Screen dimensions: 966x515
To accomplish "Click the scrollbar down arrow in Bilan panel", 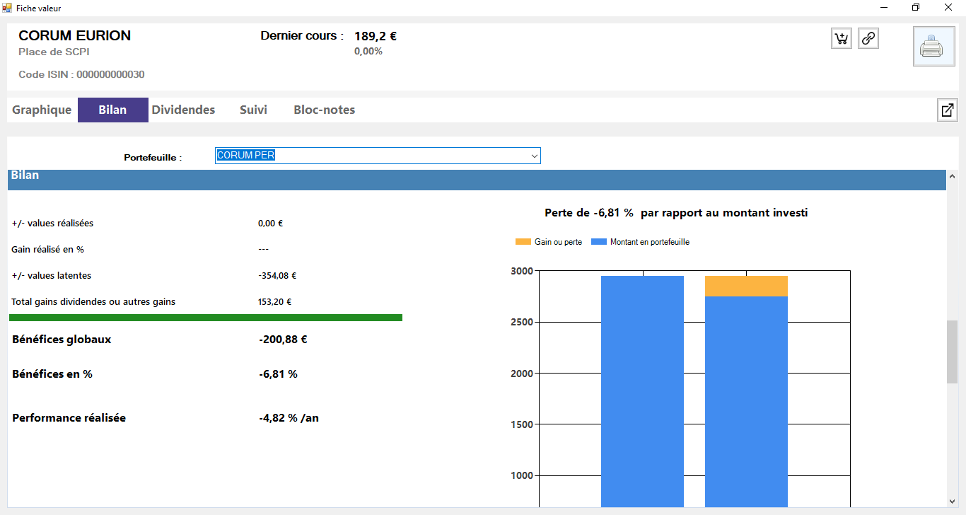I will click(952, 501).
